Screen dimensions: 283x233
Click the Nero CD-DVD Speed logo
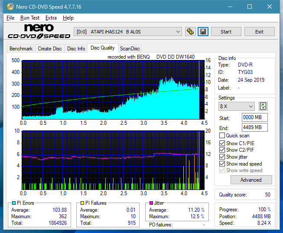click(39, 31)
